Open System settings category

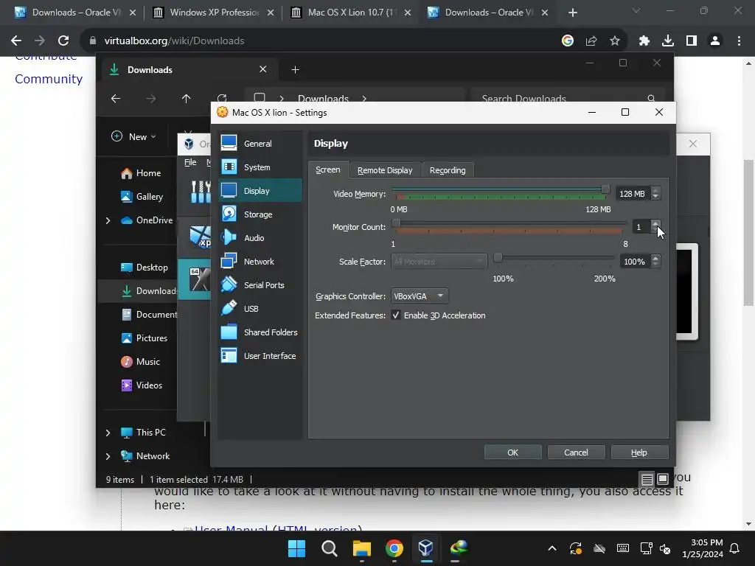click(x=260, y=167)
